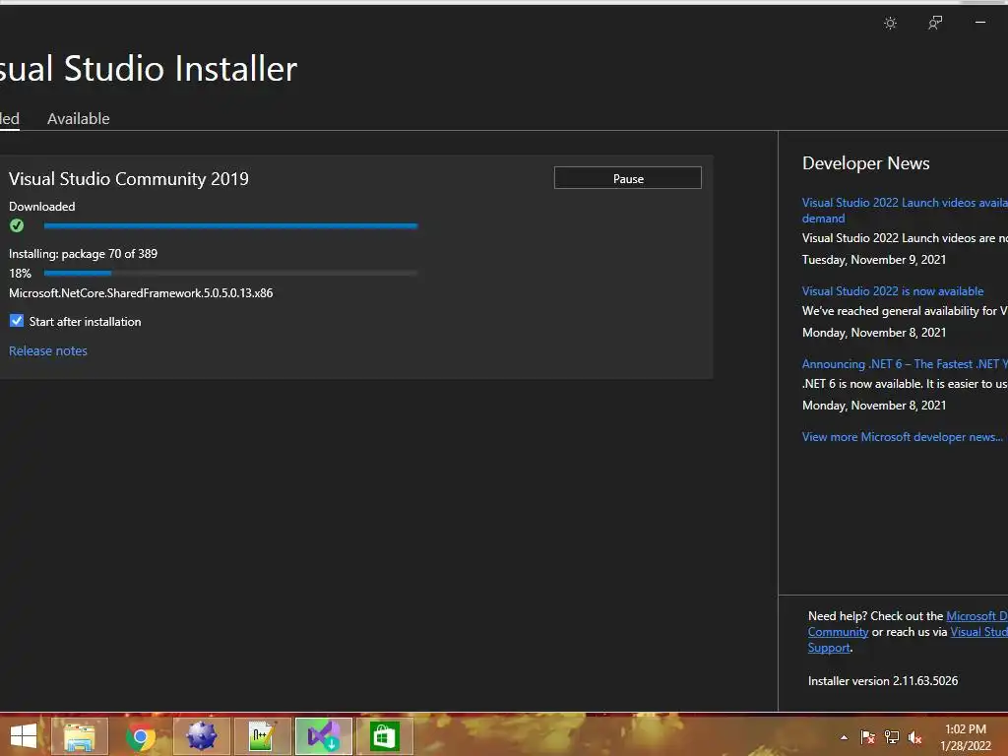The width and height of the screenshot is (1008, 756).
Task: Select the Installed tab
Action: [9, 119]
